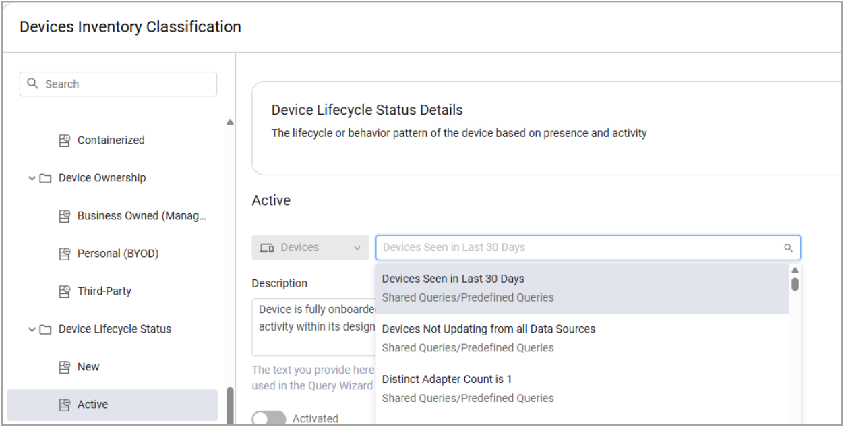Viewport: 844px width, 427px height.
Task: Select the Third-Party tree item
Action: click(104, 291)
